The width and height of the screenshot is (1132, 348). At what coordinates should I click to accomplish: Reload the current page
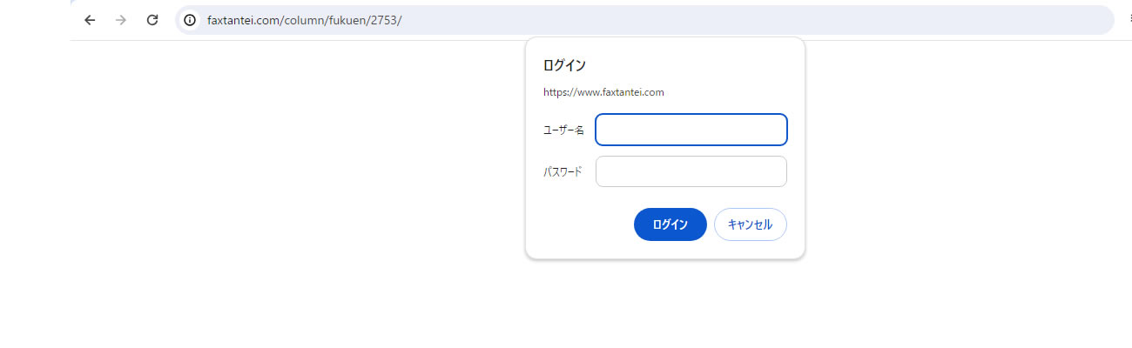click(x=152, y=20)
